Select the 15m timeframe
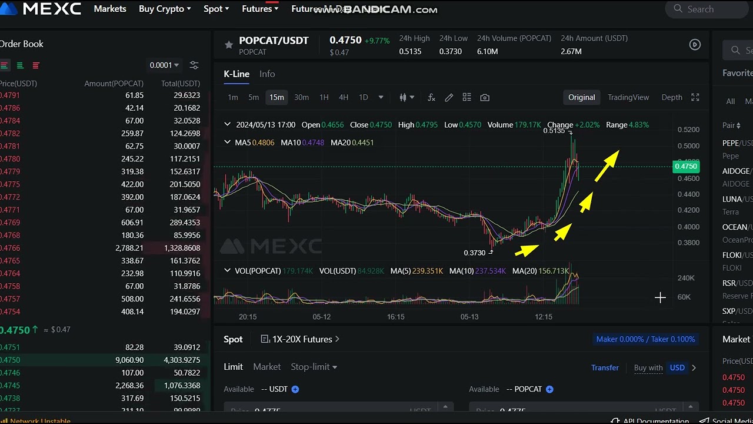 tap(276, 97)
